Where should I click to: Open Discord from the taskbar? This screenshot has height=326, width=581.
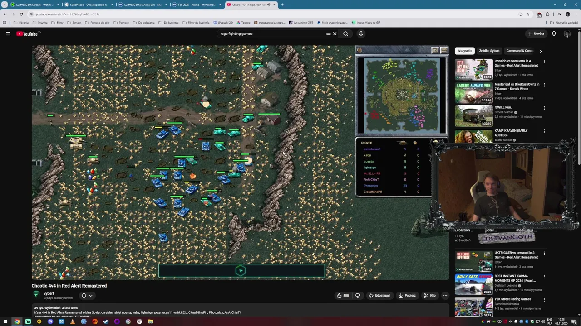coord(50,321)
